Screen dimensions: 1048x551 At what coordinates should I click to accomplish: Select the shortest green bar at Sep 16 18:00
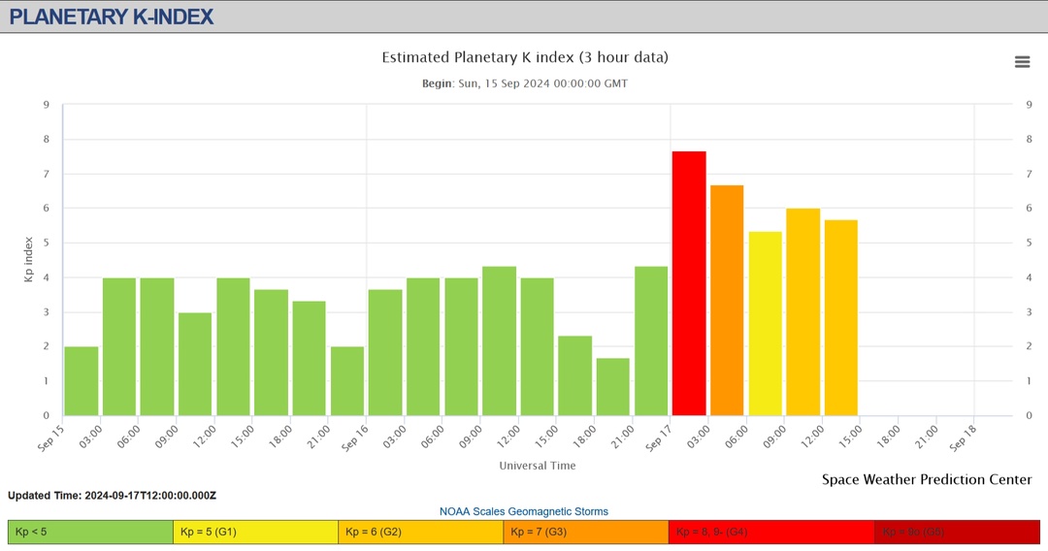pyautogui.click(x=613, y=386)
